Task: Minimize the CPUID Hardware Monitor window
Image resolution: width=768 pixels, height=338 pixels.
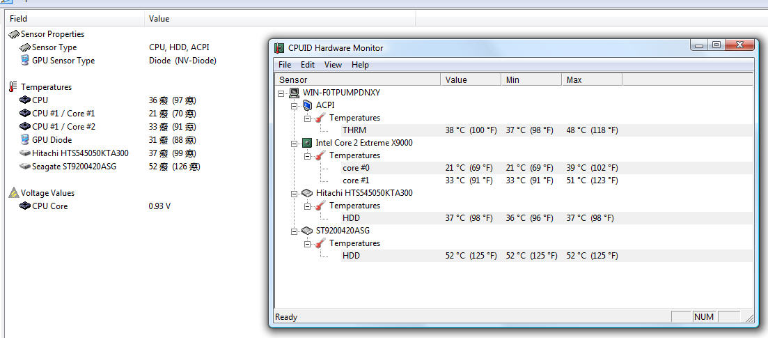Action: click(700, 45)
